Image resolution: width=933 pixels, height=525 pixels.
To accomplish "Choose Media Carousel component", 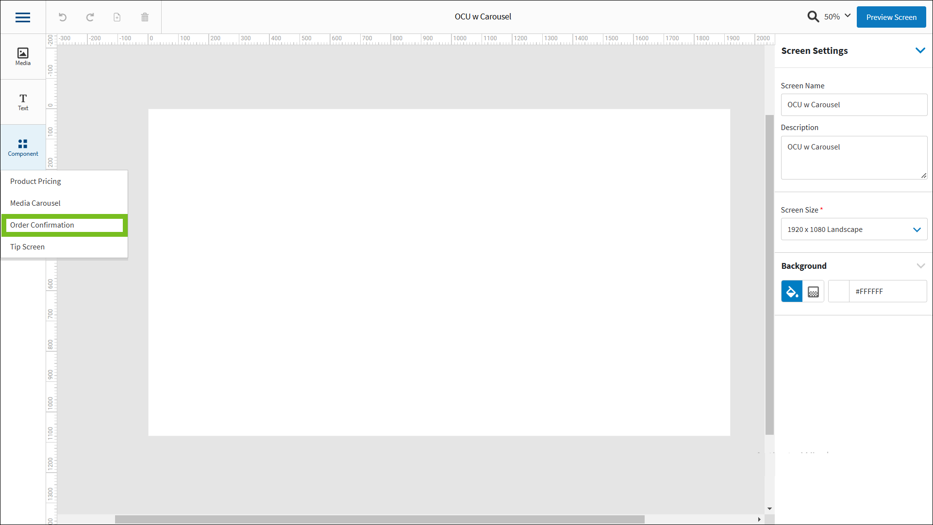I will (35, 203).
